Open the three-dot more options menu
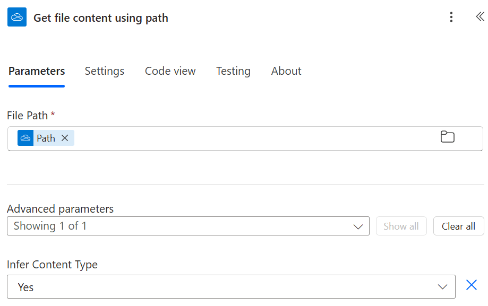 451,18
